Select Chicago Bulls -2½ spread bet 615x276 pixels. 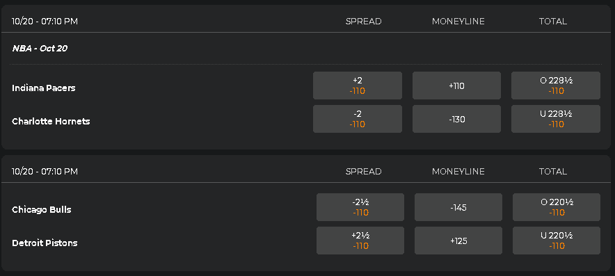(360, 207)
